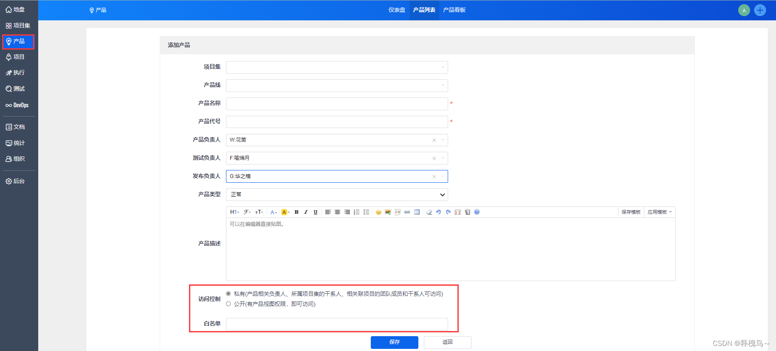The width and height of the screenshot is (776, 351).
Task: Open the 发布负责人 dropdown showing G:华之楠
Action: pyautogui.click(x=337, y=176)
